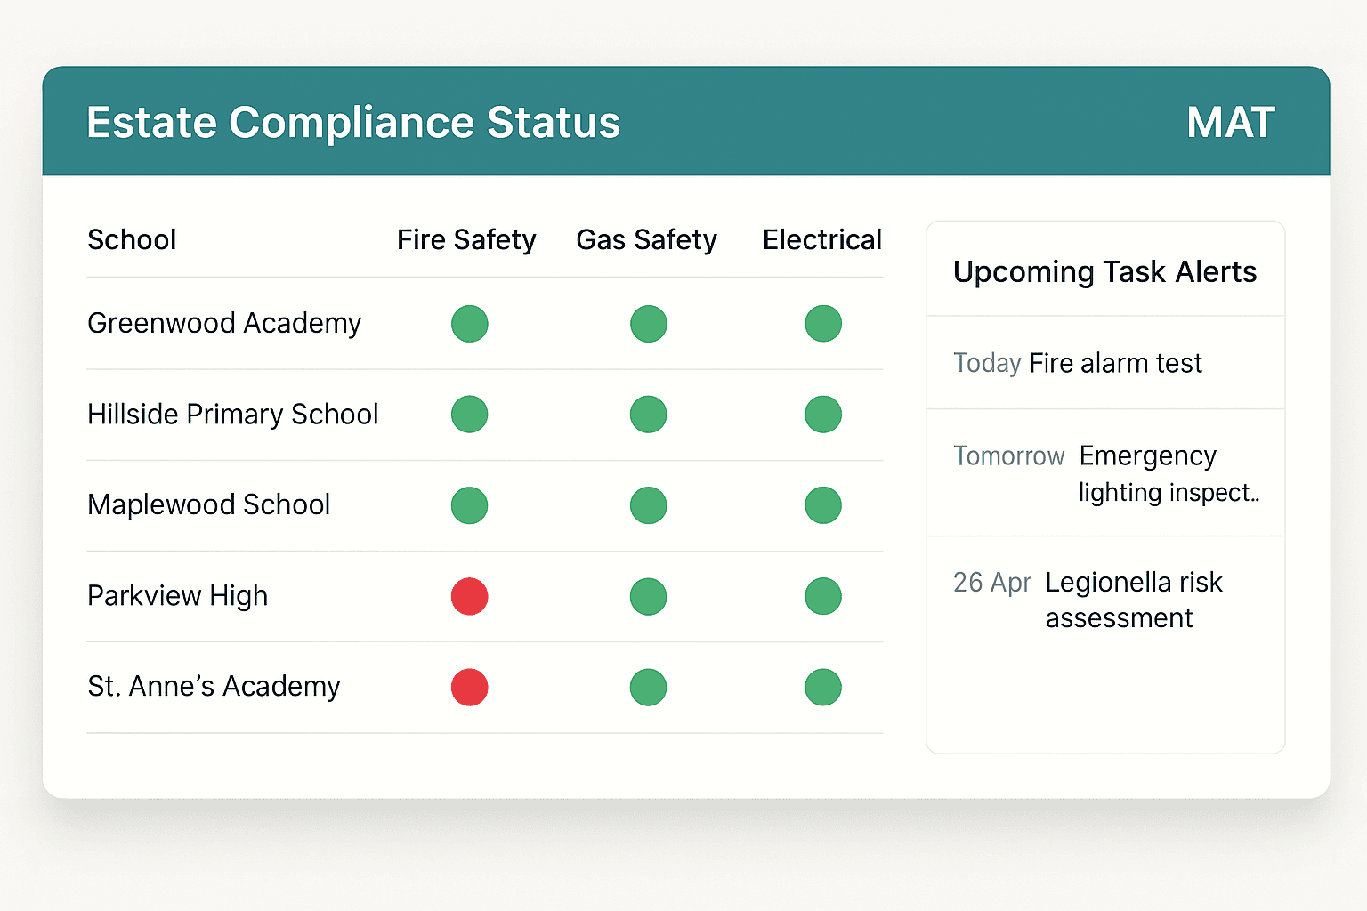Click Parkview High Electrical status dot
Image resolution: width=1367 pixels, height=911 pixels.
[823, 596]
